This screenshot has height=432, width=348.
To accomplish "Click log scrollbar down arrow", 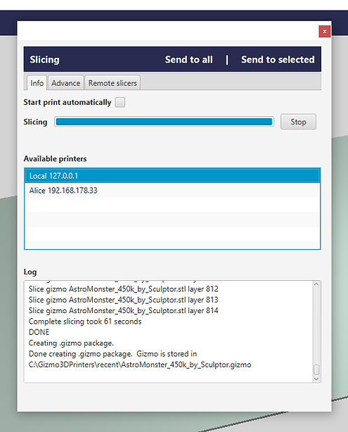I will (x=316, y=379).
